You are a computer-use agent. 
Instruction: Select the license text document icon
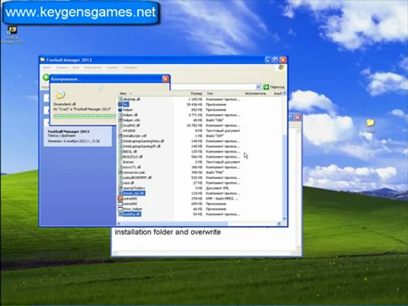pyautogui.click(x=120, y=162)
